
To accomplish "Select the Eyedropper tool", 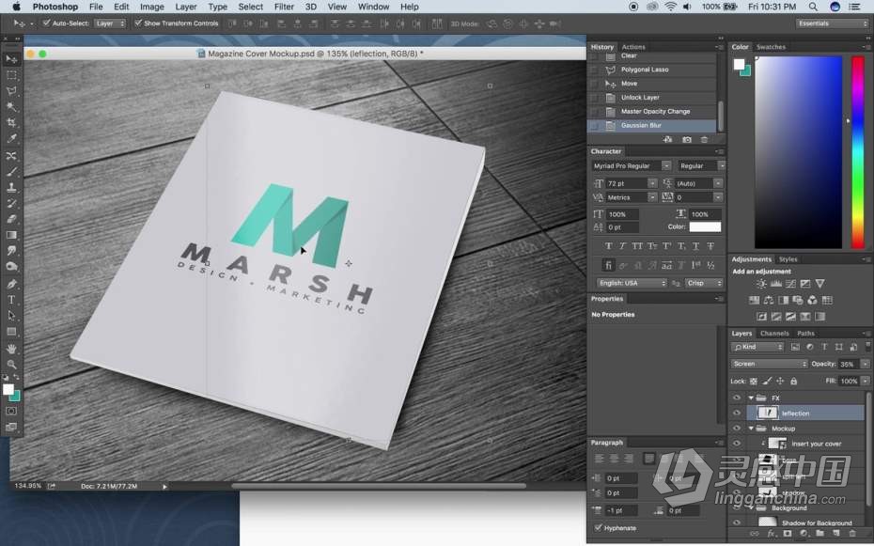I will pos(11,139).
